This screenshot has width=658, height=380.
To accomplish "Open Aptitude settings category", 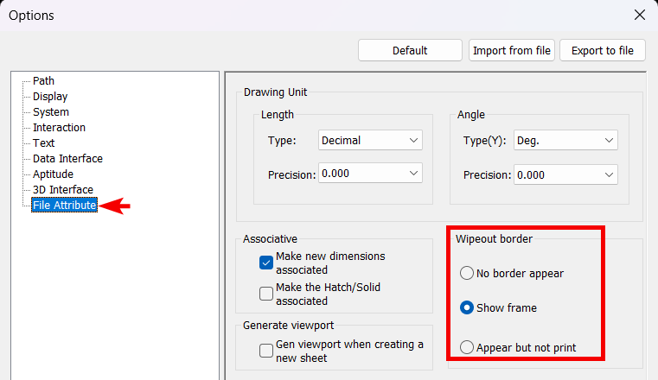I will pyautogui.click(x=53, y=174).
